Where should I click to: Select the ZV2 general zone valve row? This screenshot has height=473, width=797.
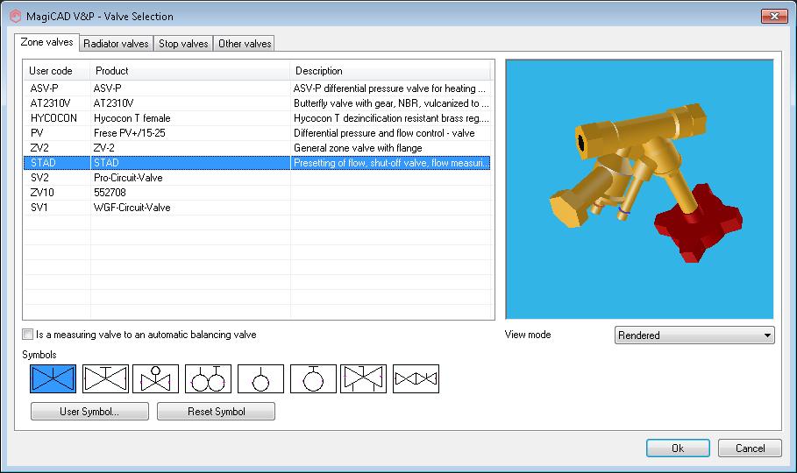coord(257,148)
